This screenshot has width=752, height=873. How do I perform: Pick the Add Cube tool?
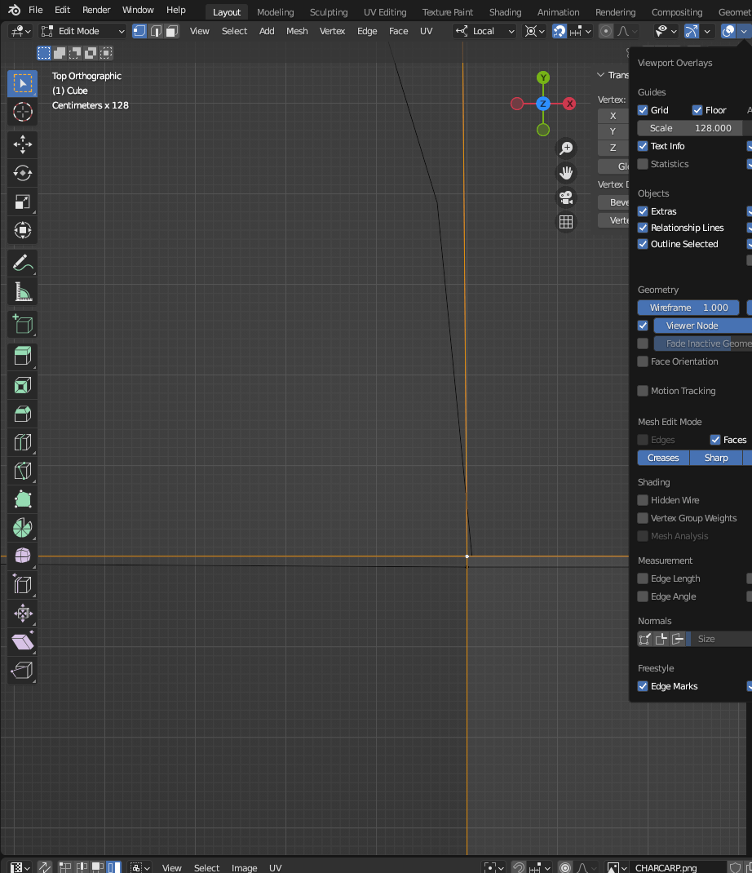22,324
